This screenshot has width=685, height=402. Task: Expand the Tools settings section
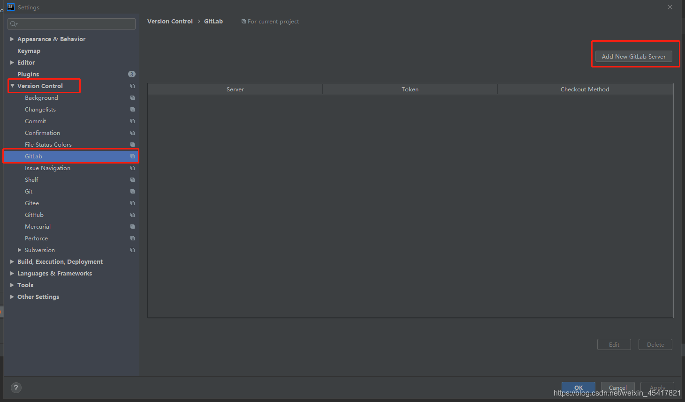click(x=12, y=285)
